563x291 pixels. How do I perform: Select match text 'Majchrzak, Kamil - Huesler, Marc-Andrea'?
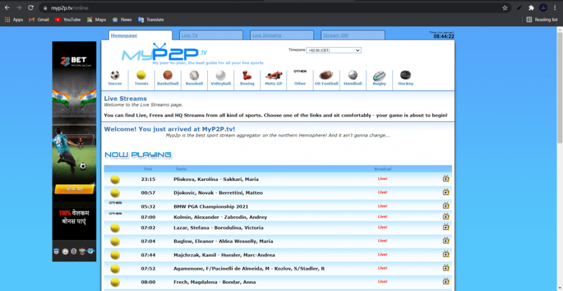(224, 255)
